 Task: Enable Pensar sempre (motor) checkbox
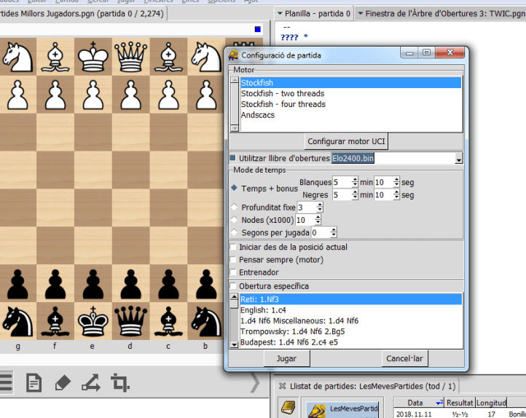(x=233, y=259)
